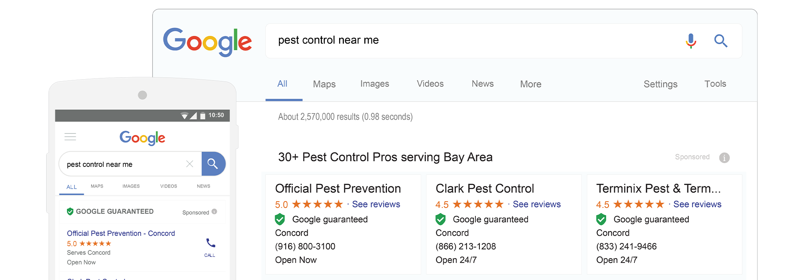Click heading 30+ Pest Control Pros serving Bay Area

(385, 157)
